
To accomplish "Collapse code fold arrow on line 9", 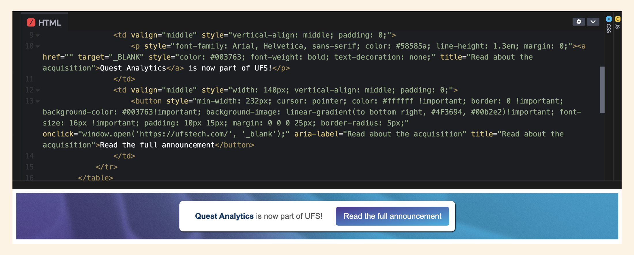I will (38, 35).
